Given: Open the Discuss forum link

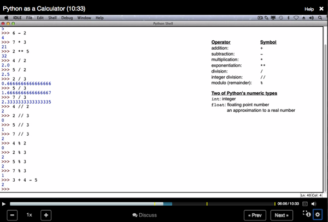Looking at the screenshot, I should coord(144,215).
